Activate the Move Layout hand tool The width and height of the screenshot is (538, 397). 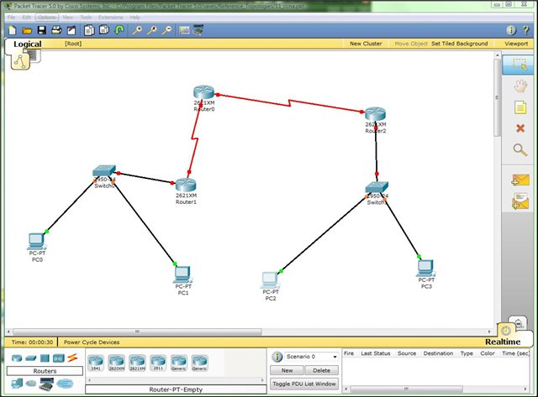[x=519, y=85]
